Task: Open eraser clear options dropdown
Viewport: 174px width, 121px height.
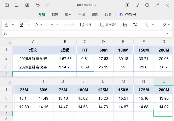Action: point(166,25)
